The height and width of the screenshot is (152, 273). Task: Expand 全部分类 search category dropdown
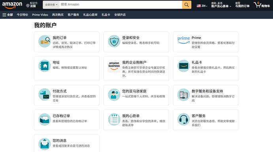tap(51, 5)
